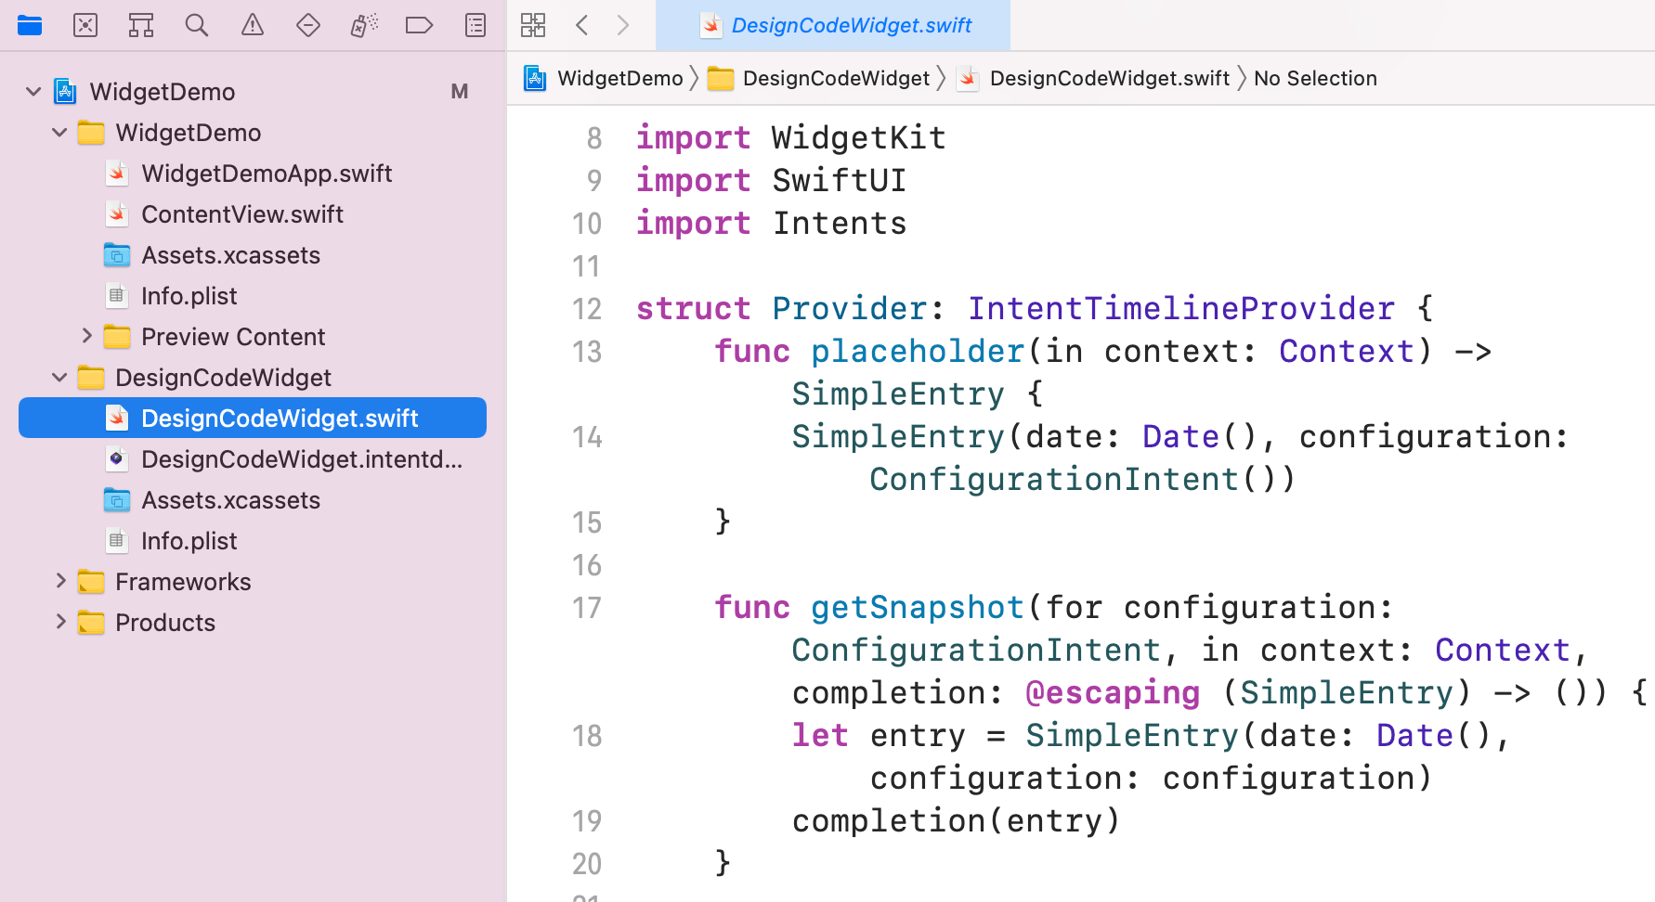Click the WidgetDemo project icon in navigator

click(65, 91)
